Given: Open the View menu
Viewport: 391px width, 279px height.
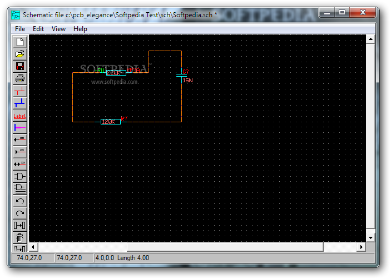Looking at the screenshot, I should (x=58, y=29).
